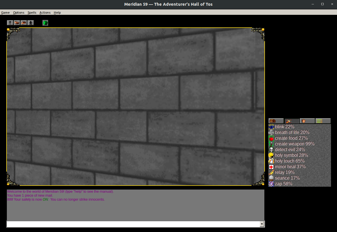Open the Game menu

coord(5,13)
